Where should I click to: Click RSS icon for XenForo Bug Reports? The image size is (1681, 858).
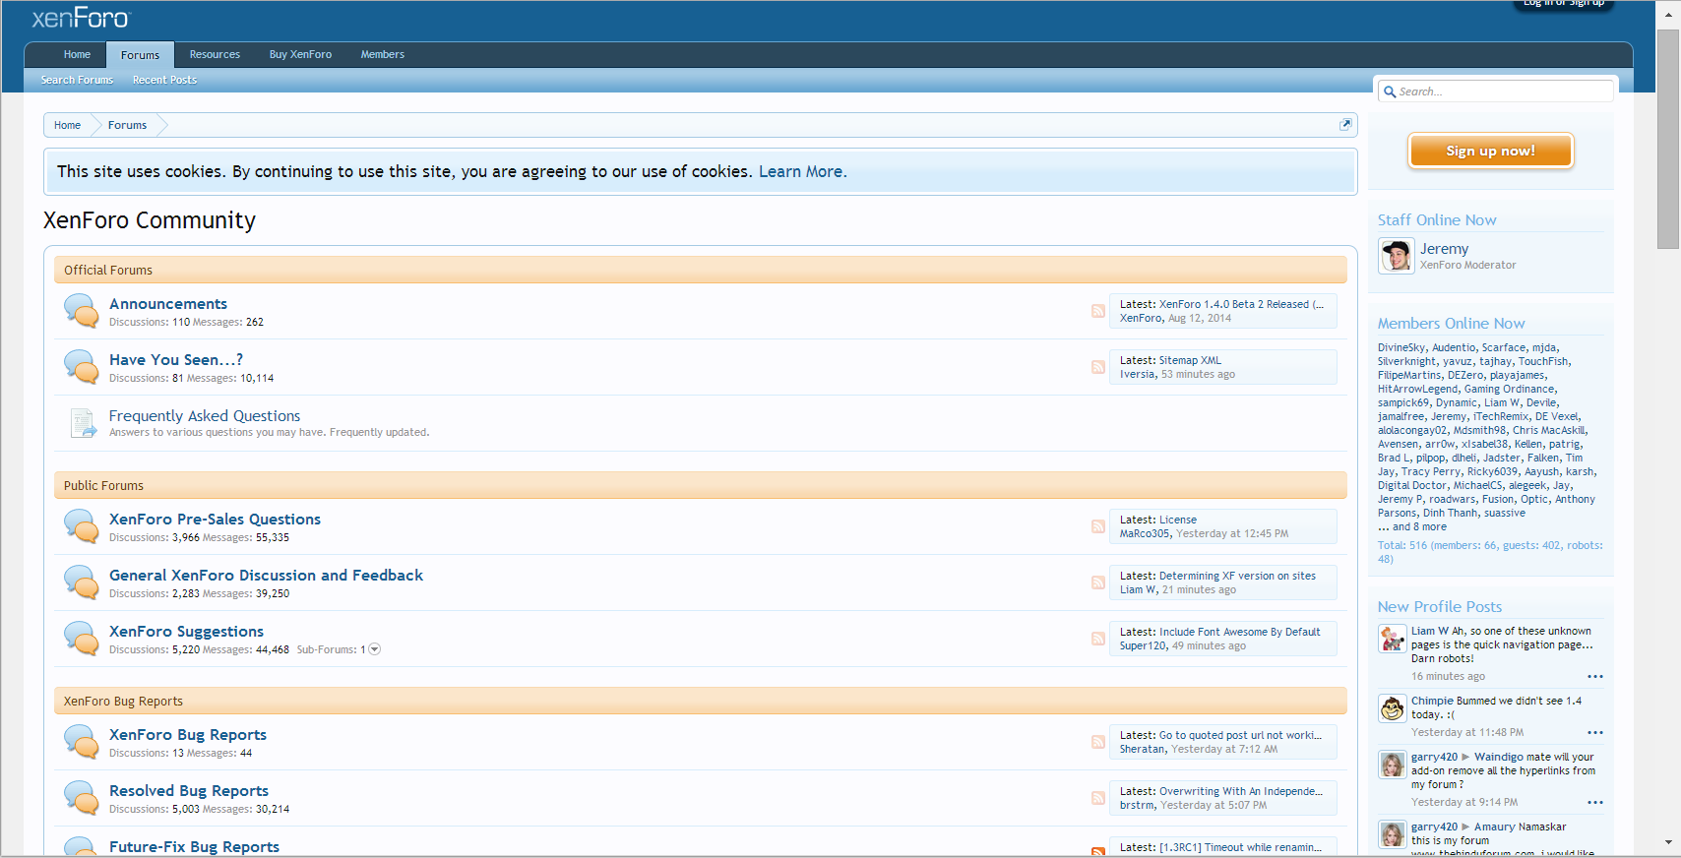pos(1097,742)
